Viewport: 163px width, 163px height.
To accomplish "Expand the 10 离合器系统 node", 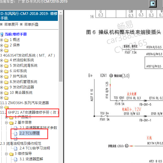I will 1,93.
